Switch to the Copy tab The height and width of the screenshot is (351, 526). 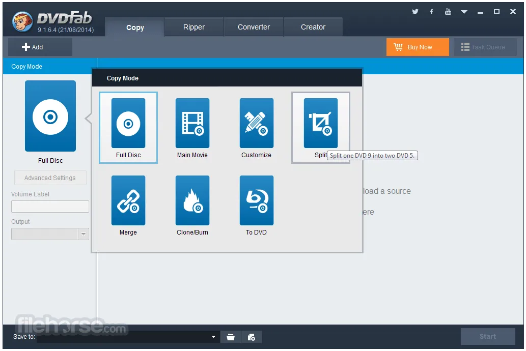point(135,27)
